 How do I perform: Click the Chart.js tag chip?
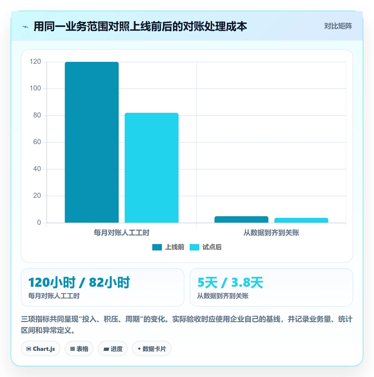click(x=41, y=349)
